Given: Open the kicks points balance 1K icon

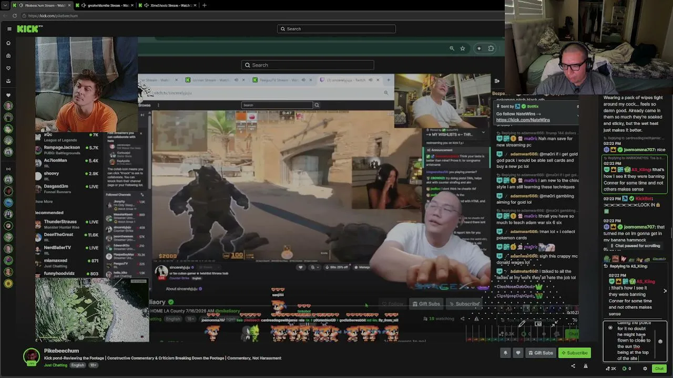Looking at the screenshot, I should click(610, 369).
